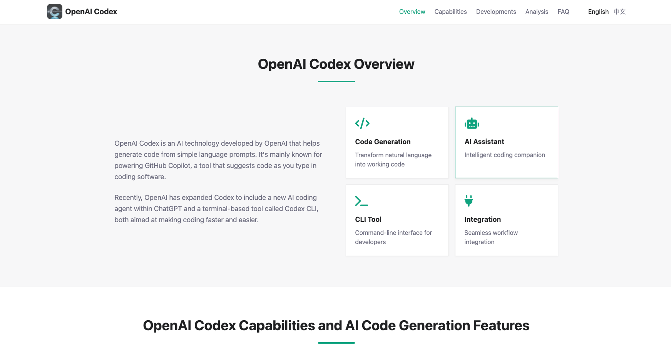The image size is (671, 346).
Task: Navigate to the FAQ section
Action: tap(563, 12)
